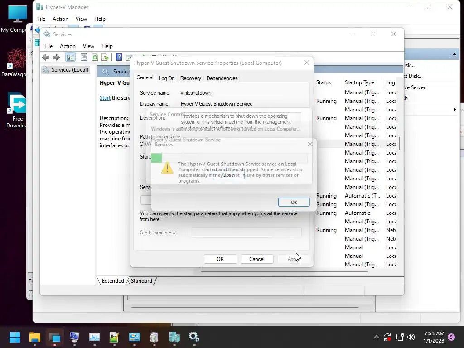Click the Log column header
Image resolution: width=464 pixels, height=348 pixels.
[x=390, y=82]
